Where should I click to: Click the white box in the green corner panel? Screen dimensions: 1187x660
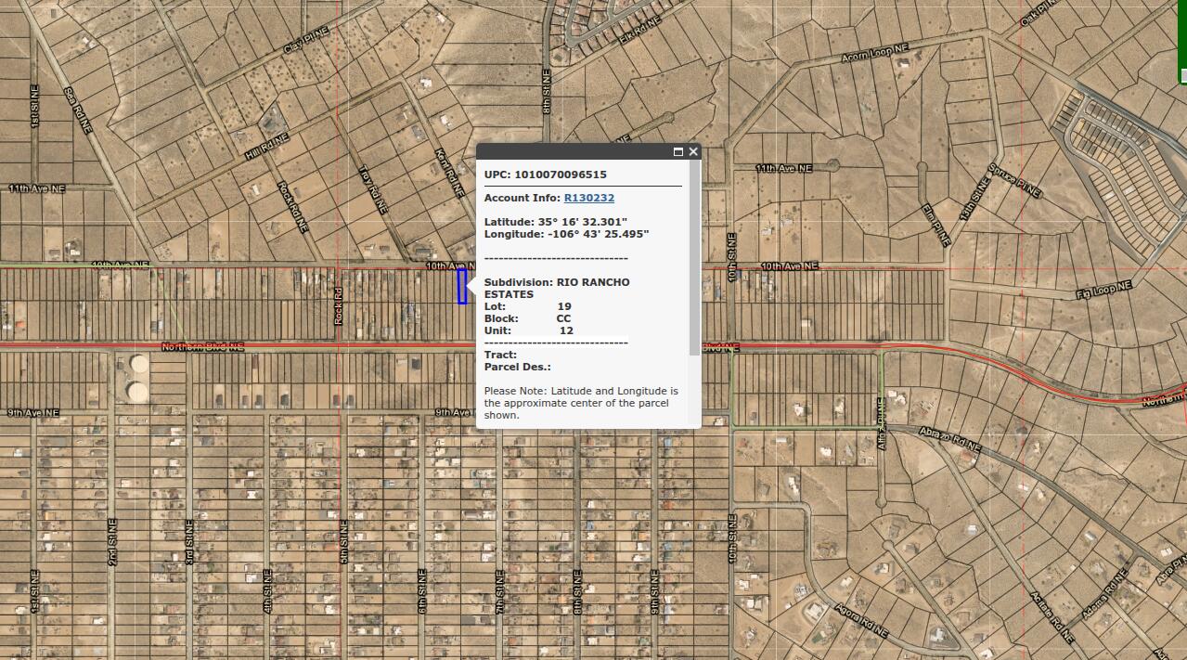pyautogui.click(x=1183, y=75)
